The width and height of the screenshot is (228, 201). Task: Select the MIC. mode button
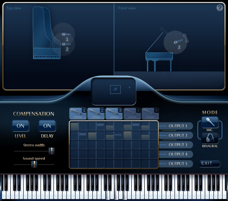pos(210,122)
